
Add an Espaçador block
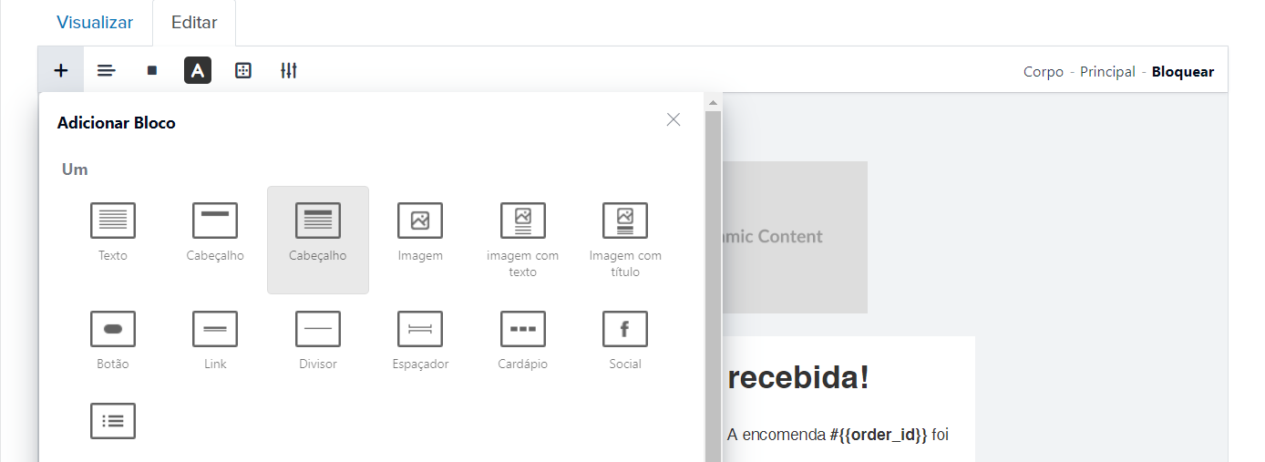pyautogui.click(x=420, y=340)
